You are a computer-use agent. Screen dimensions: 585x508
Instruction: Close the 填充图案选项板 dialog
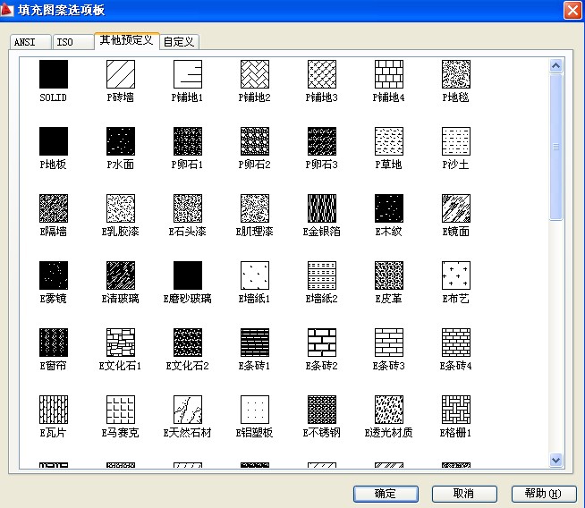[572, 10]
